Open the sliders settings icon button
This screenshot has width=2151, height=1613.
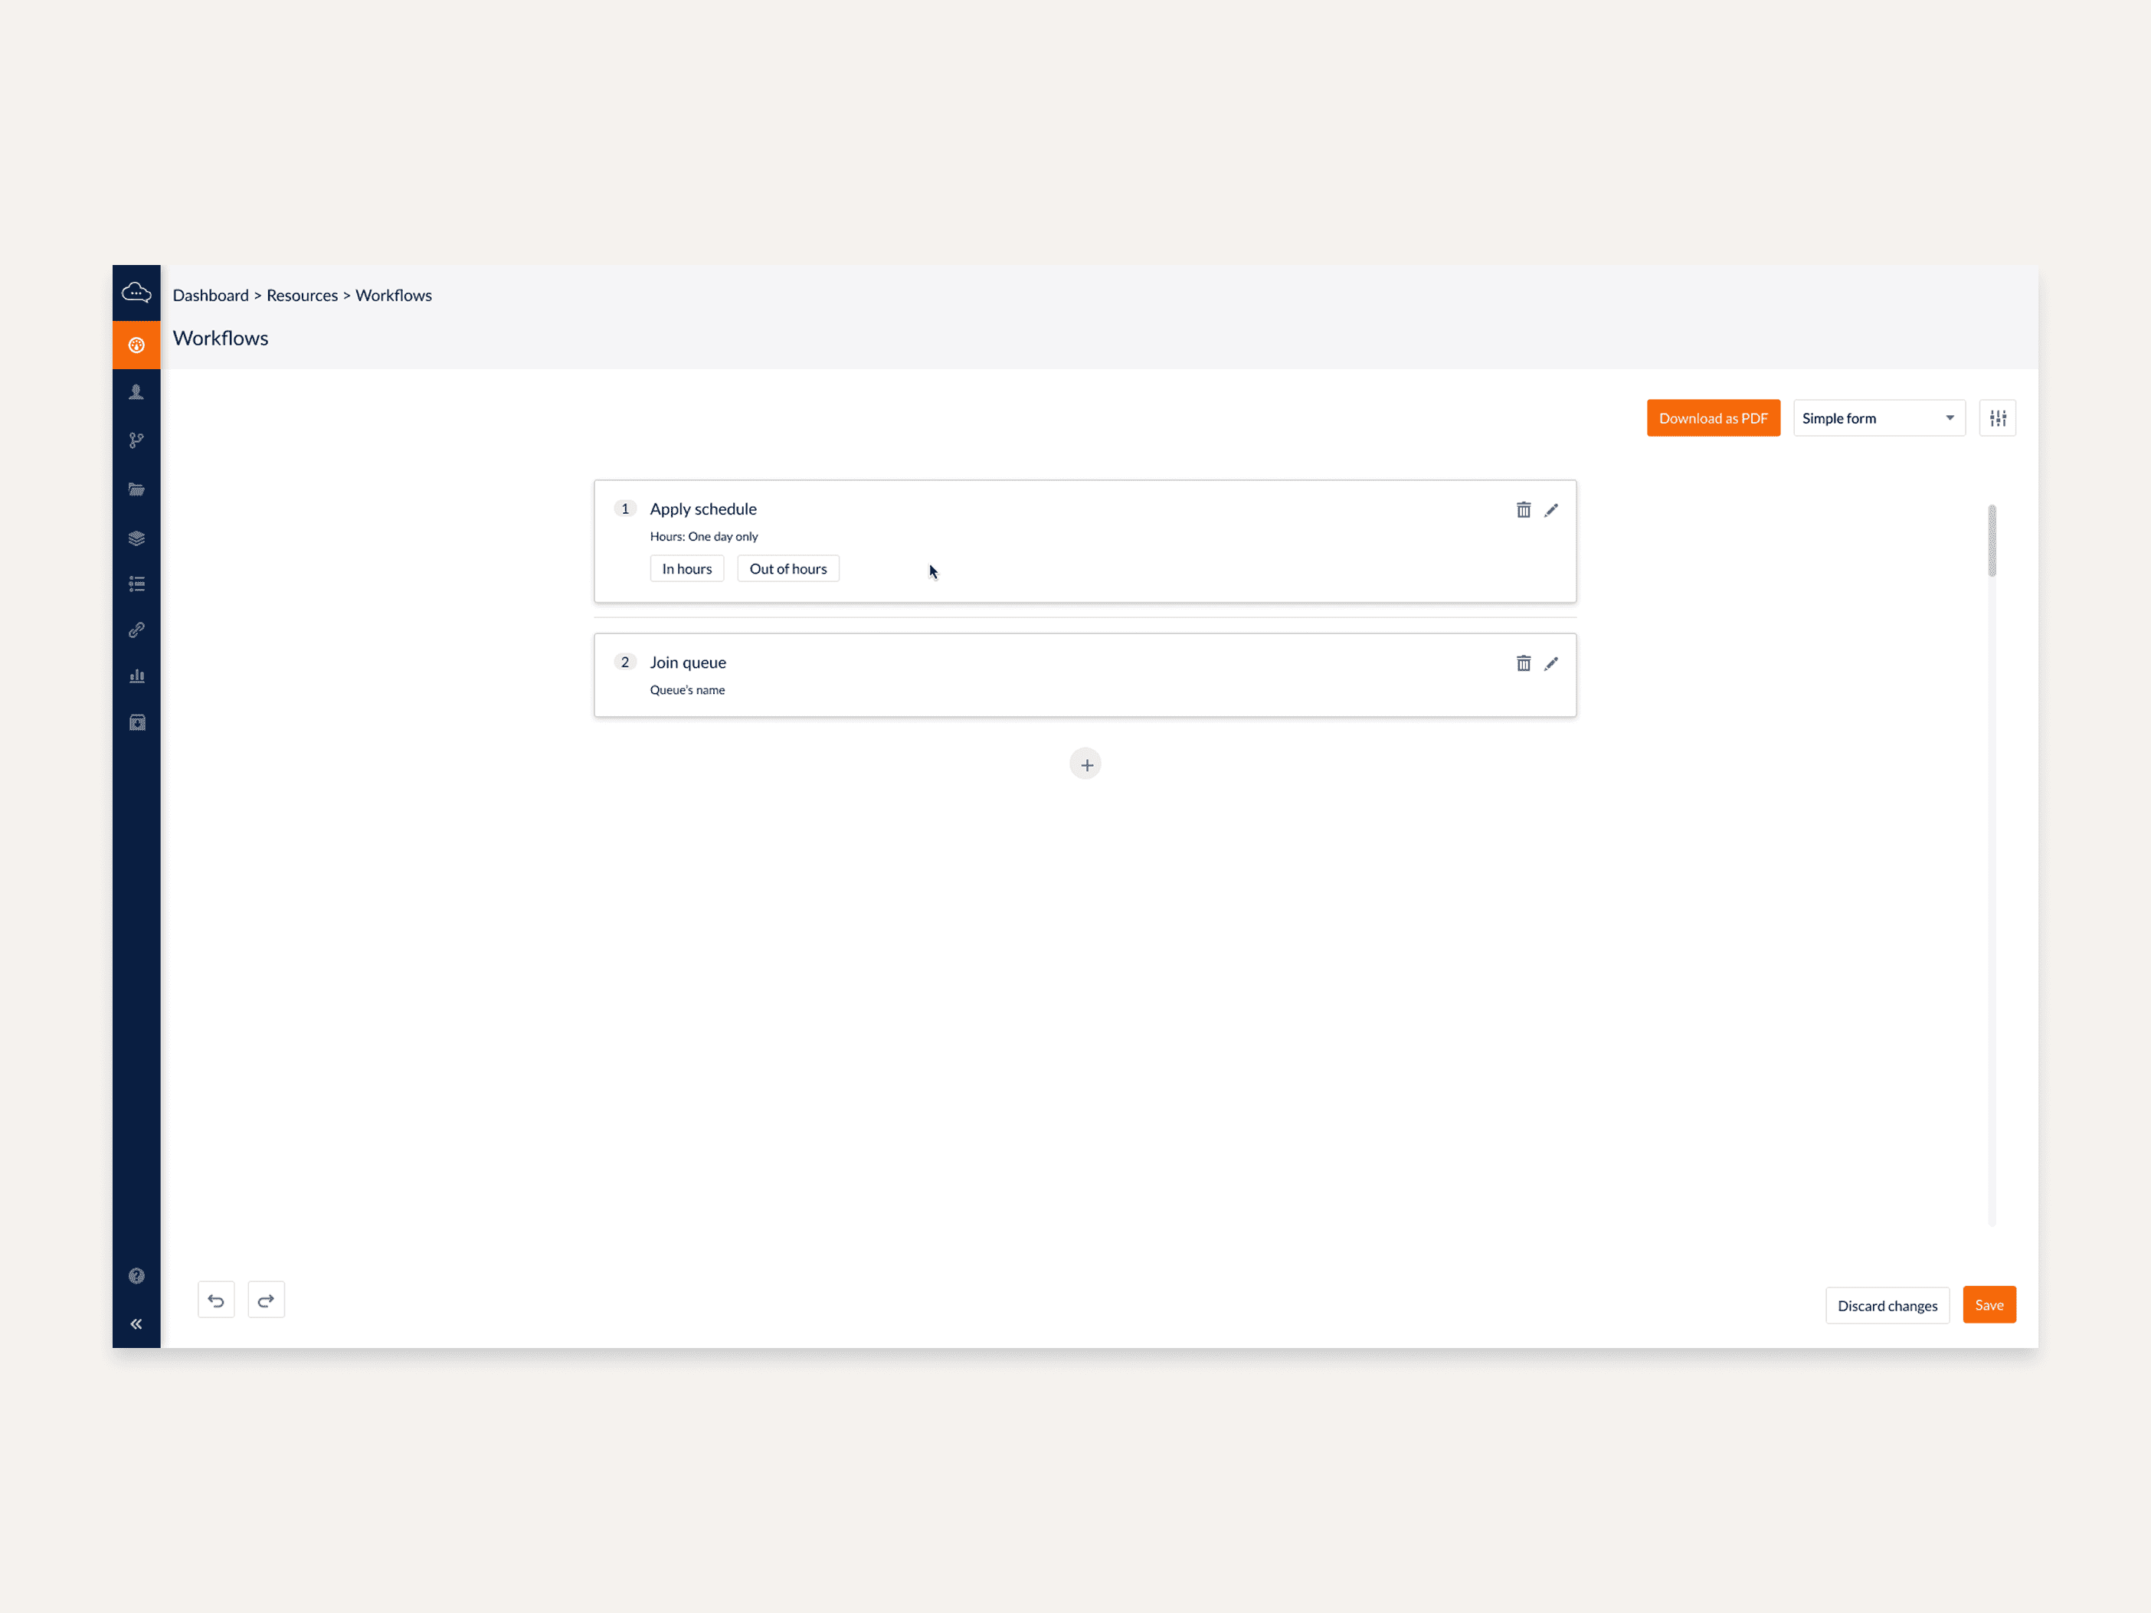point(1996,418)
